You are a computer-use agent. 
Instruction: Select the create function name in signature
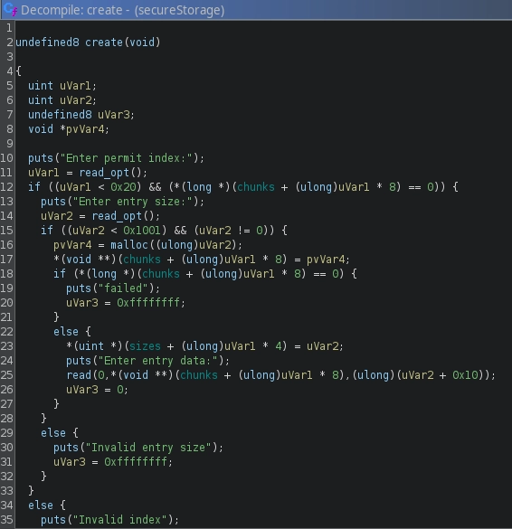tap(104, 43)
